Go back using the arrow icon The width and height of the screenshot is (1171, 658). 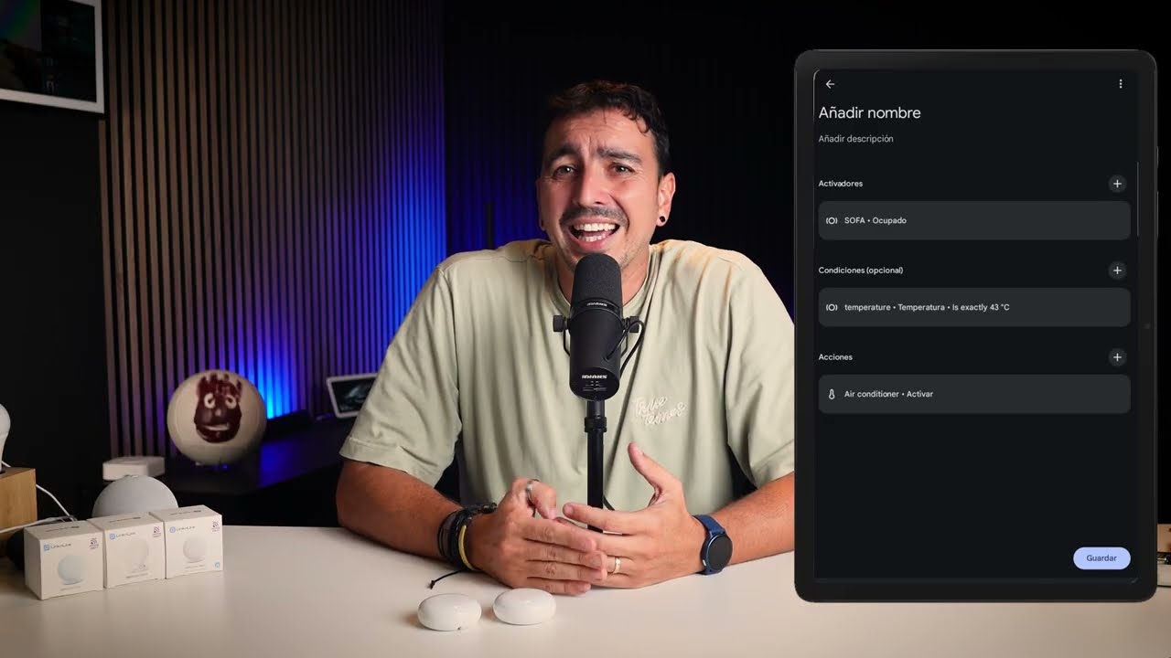(x=830, y=84)
